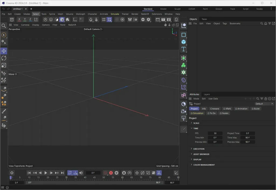
Task: Switch to Model mode icon
Action: pyautogui.click(x=62, y=19)
